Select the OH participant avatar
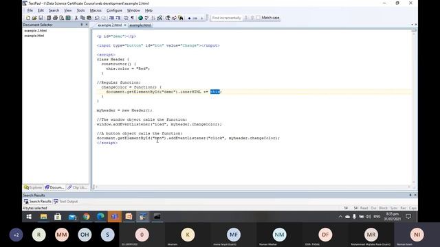Viewport: 440px width, 247px height. (x=85, y=235)
